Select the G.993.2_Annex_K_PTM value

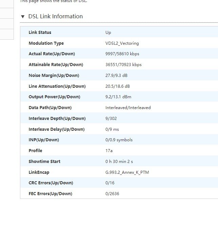click(127, 172)
